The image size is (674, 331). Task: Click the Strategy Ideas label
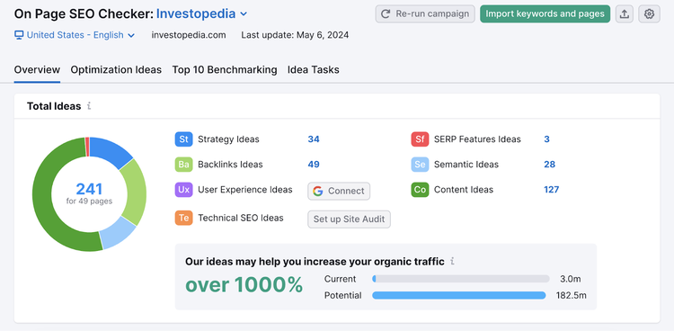tap(228, 139)
